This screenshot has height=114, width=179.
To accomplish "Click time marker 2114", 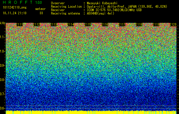I will click(x=71, y=25).
